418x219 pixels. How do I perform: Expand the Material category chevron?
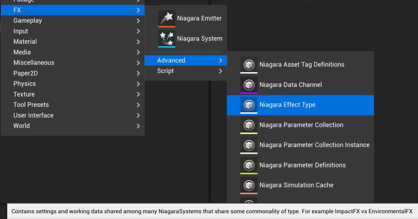tap(138, 42)
